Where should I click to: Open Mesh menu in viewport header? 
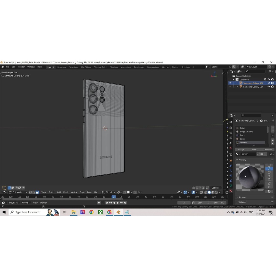66,192
